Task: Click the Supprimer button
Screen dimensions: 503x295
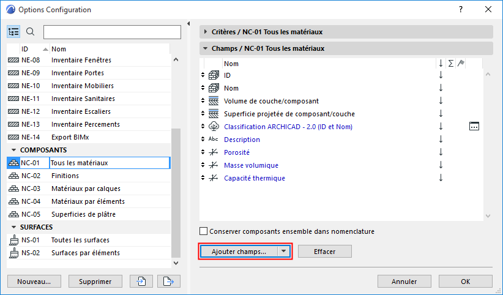Action: coord(95,281)
